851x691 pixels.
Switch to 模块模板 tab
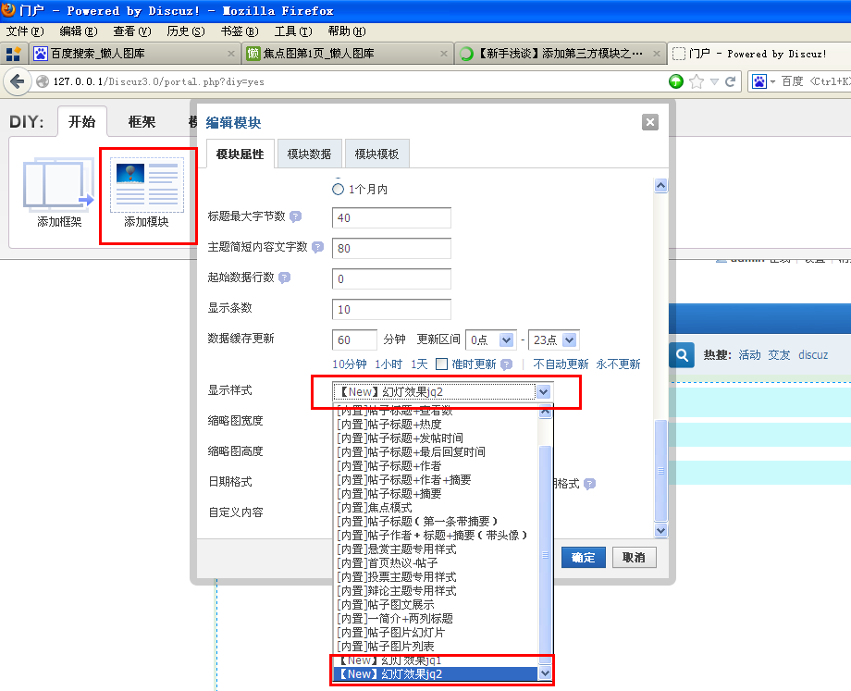point(376,154)
